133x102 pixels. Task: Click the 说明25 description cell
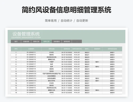pos(112,62)
